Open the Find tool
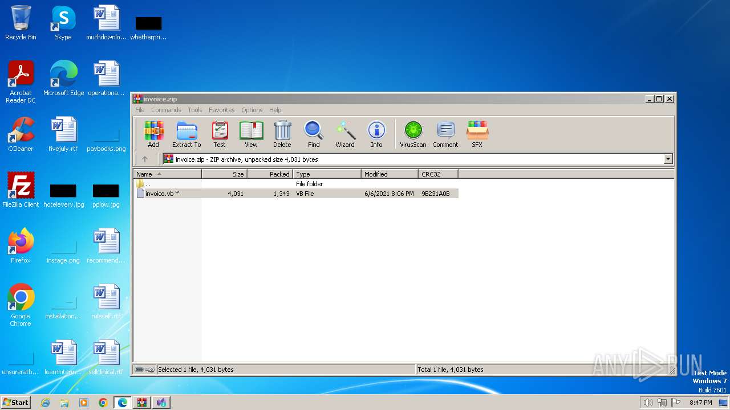 pyautogui.click(x=314, y=134)
